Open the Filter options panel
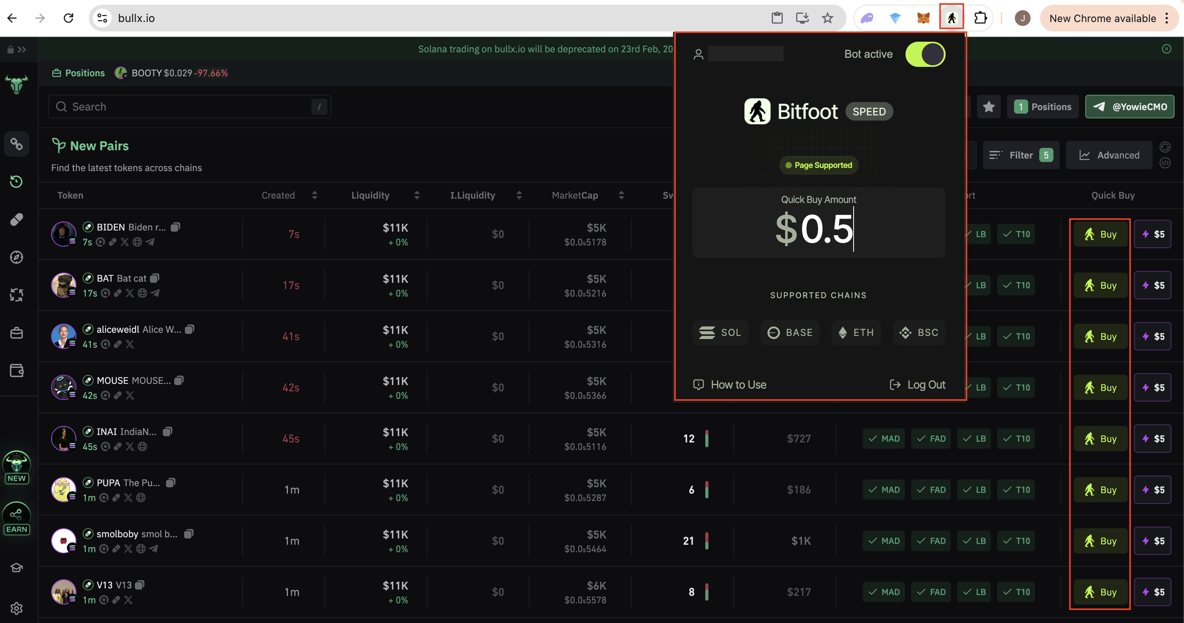The height and width of the screenshot is (623, 1184). point(1020,155)
